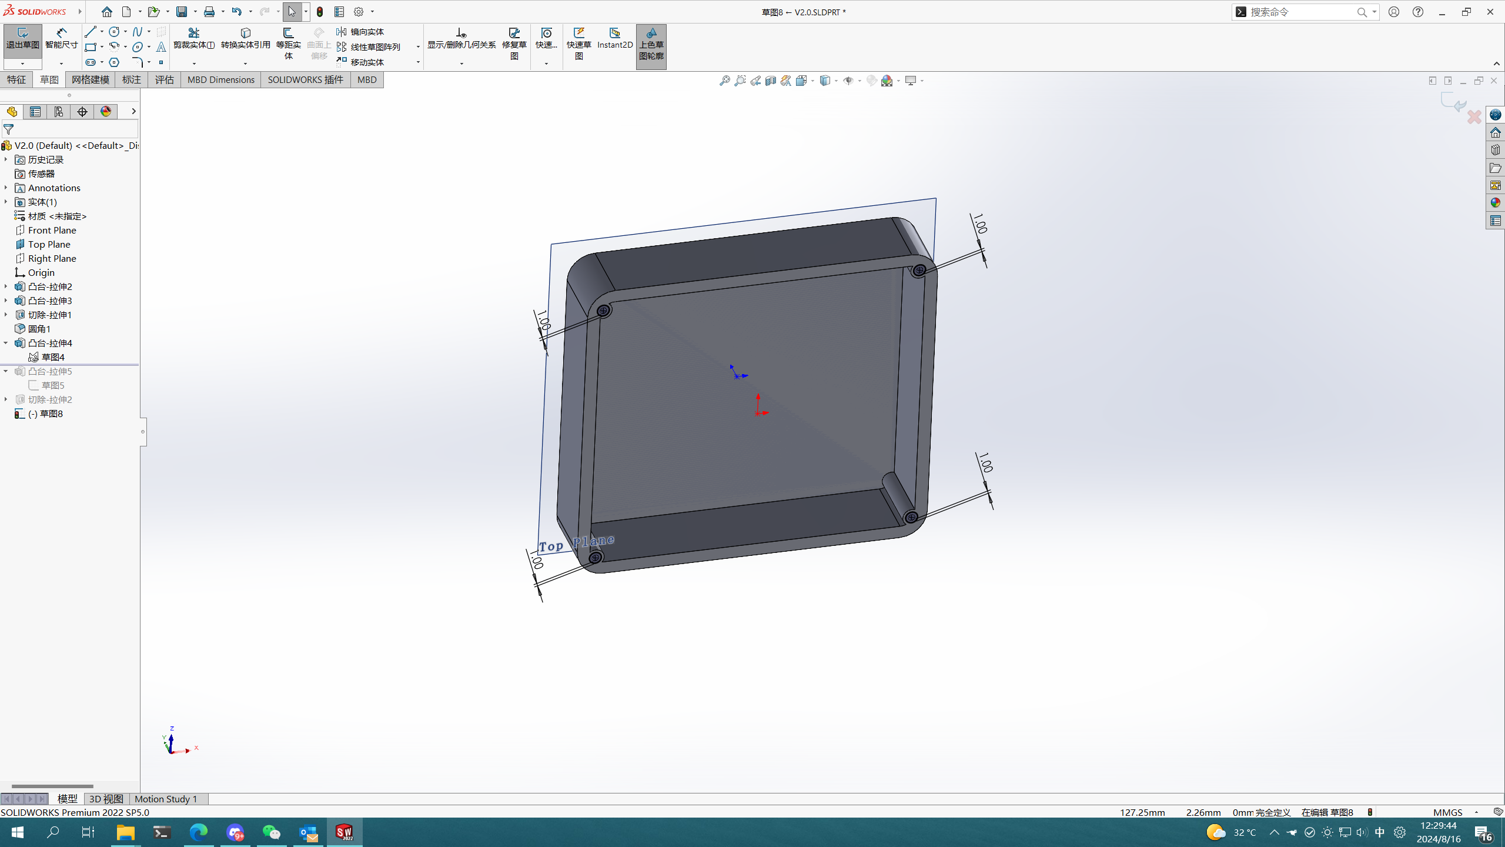Open the Section View icon in view toolbar
Image resolution: width=1505 pixels, height=847 pixels.
770,81
